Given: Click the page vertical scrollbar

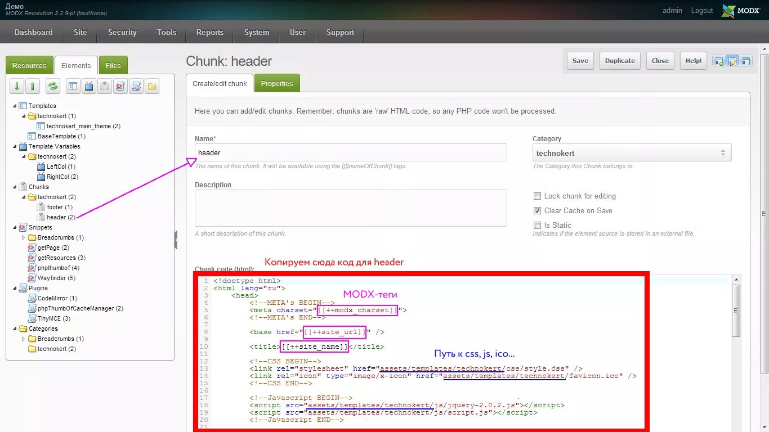Looking at the screenshot, I should point(764,214).
